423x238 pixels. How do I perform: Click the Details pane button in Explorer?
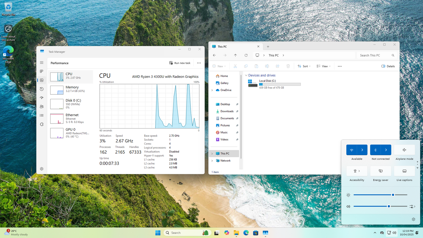(x=388, y=66)
